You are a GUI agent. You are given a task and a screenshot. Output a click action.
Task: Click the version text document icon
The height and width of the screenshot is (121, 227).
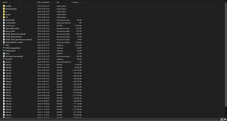4,62
